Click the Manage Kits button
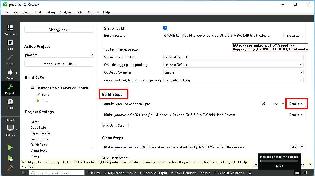The image size is (315, 176). point(59,29)
